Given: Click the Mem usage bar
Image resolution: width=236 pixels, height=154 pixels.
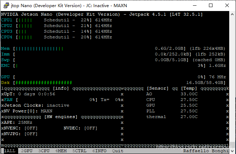Looking at the screenshot, I should tap(39, 49).
